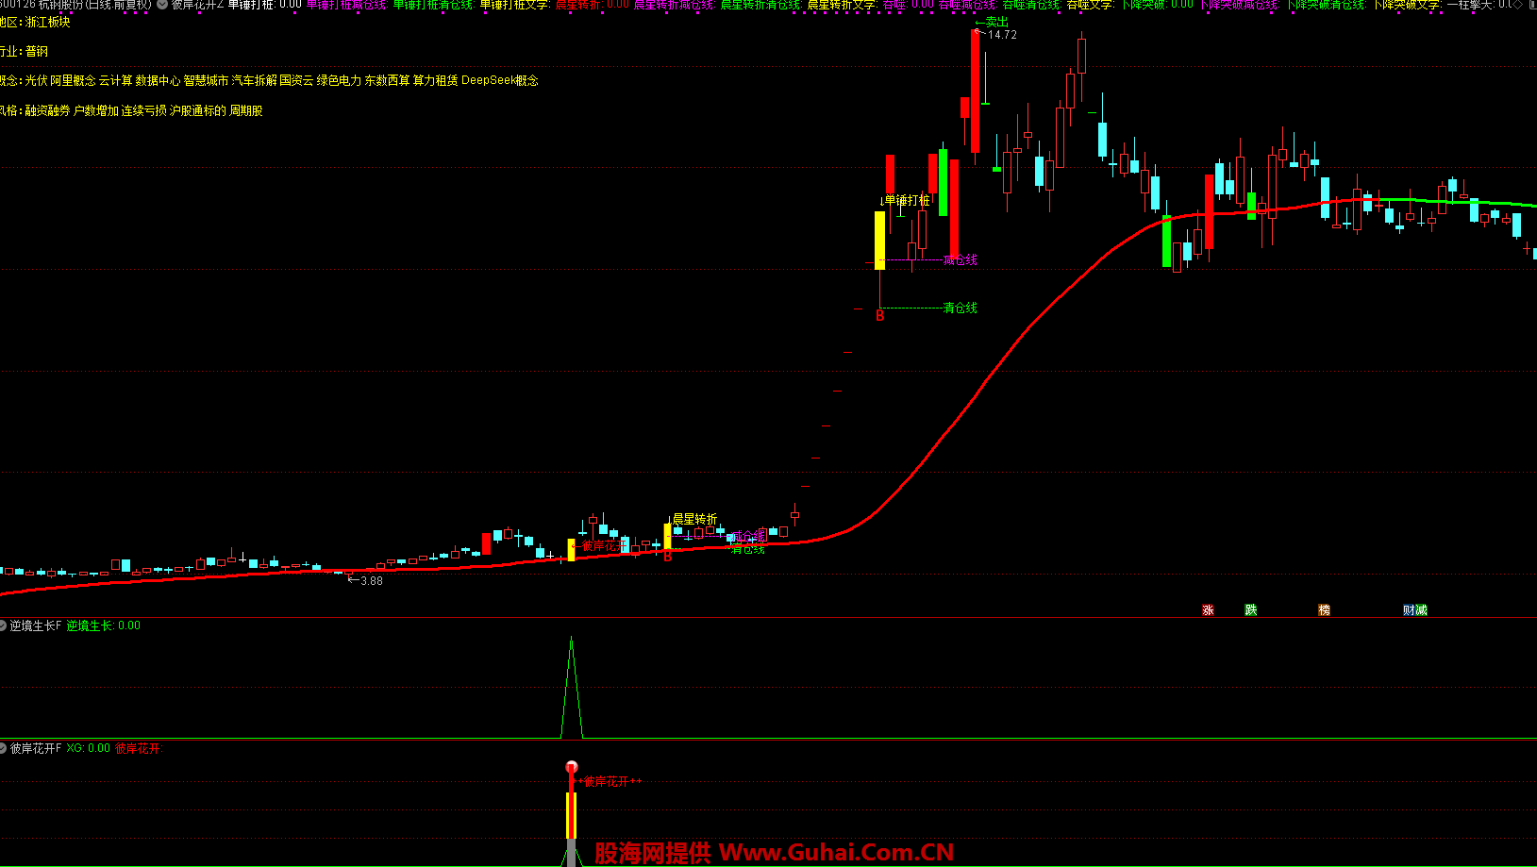Click red B buy marker under 单锤打桩
Screen dimensions: 1537x867
click(x=880, y=316)
